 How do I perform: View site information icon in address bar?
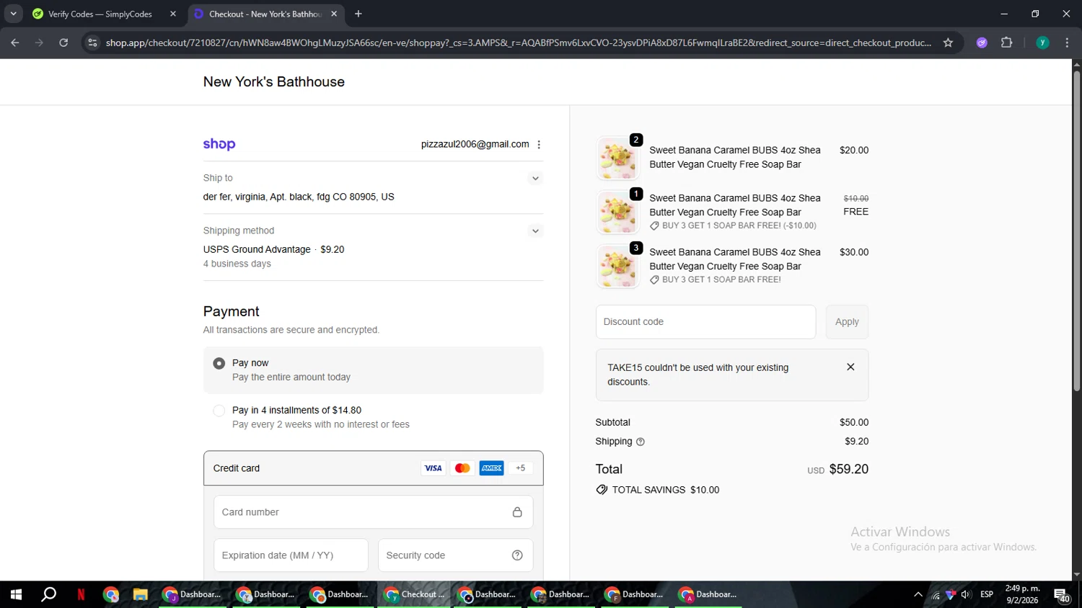(x=92, y=43)
